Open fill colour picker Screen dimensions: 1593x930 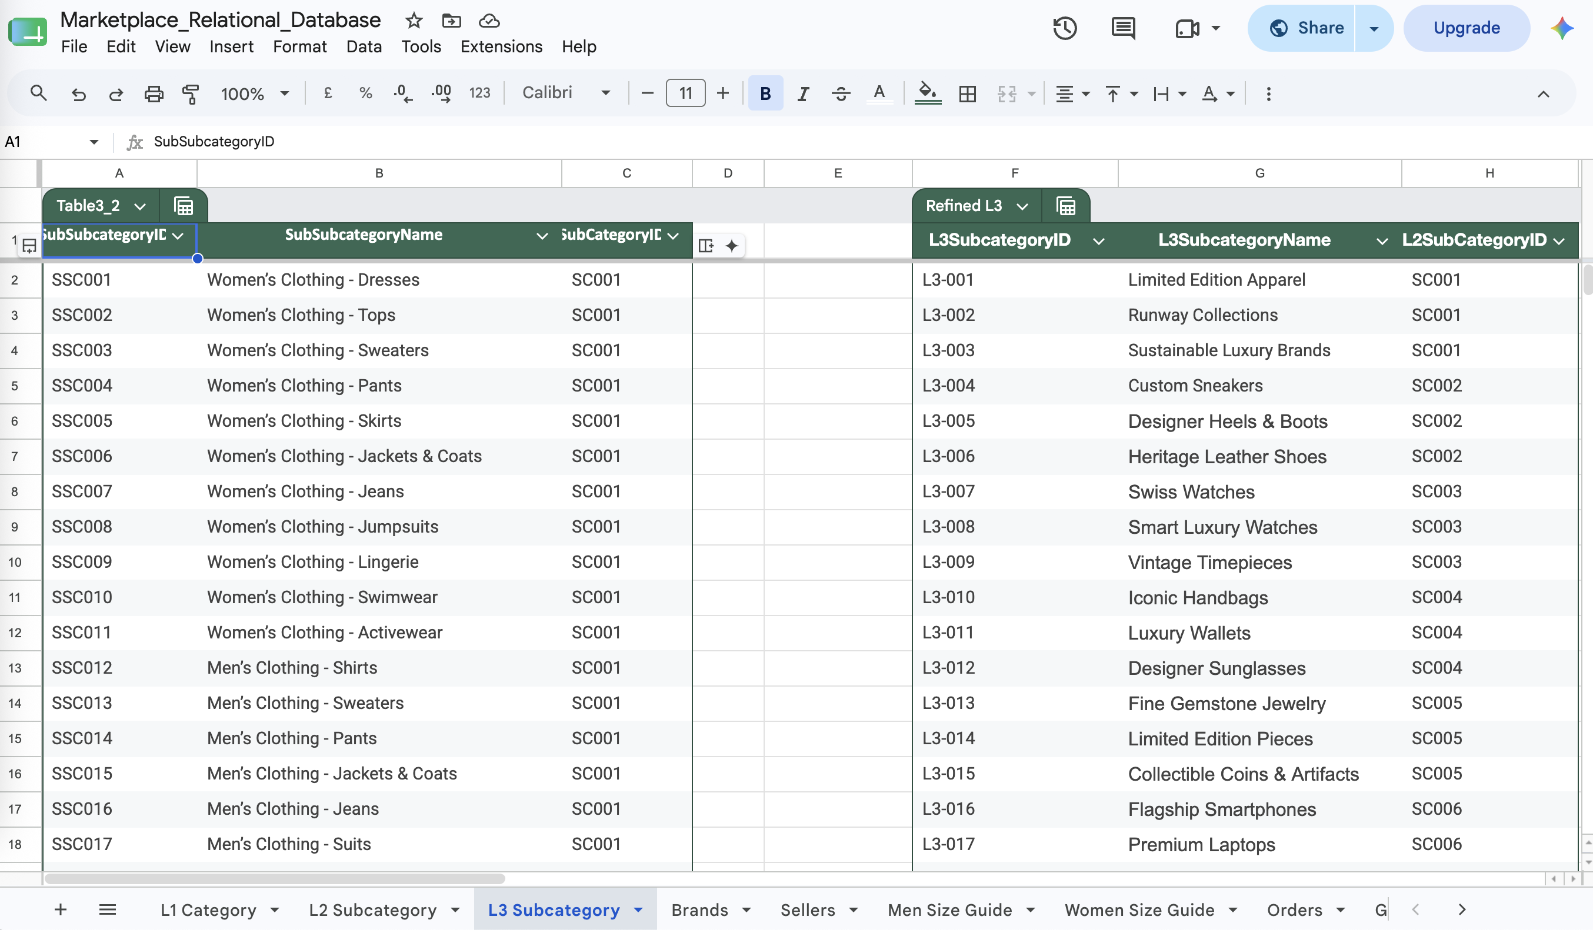(927, 93)
